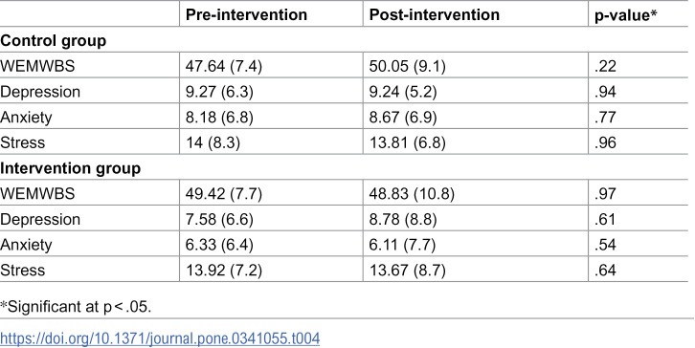Click the Control group Depression row label
The height and width of the screenshot is (348, 695).
(x=40, y=92)
